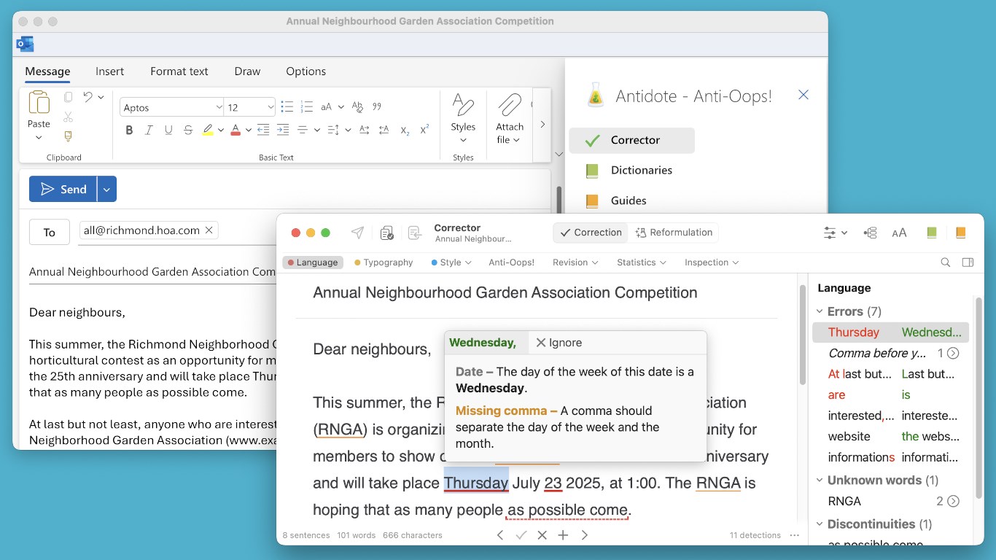Open the font size 12 dropdown
Viewport: 996px width, 560px height.
pyautogui.click(x=271, y=107)
